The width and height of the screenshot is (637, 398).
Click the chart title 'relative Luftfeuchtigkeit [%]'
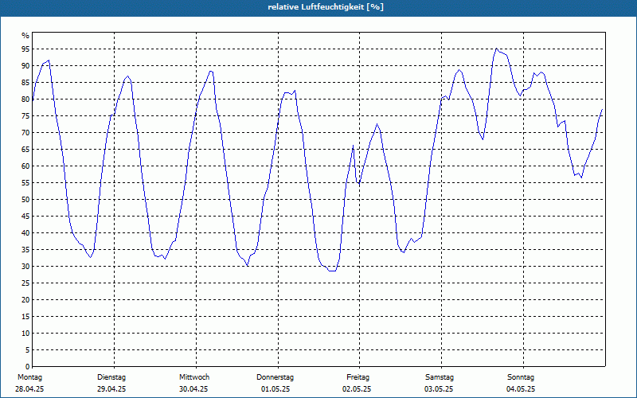click(x=326, y=7)
